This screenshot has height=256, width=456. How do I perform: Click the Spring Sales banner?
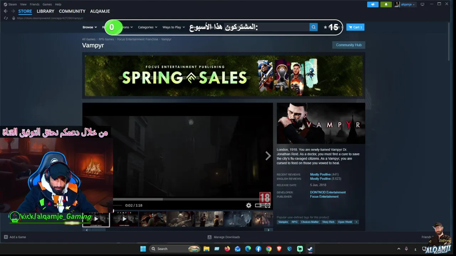[x=224, y=76]
